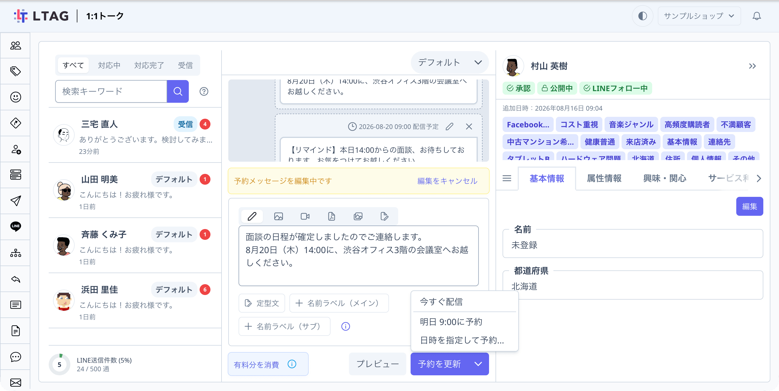
Task: Switch to the 対応中 filter tab
Action: tap(109, 65)
